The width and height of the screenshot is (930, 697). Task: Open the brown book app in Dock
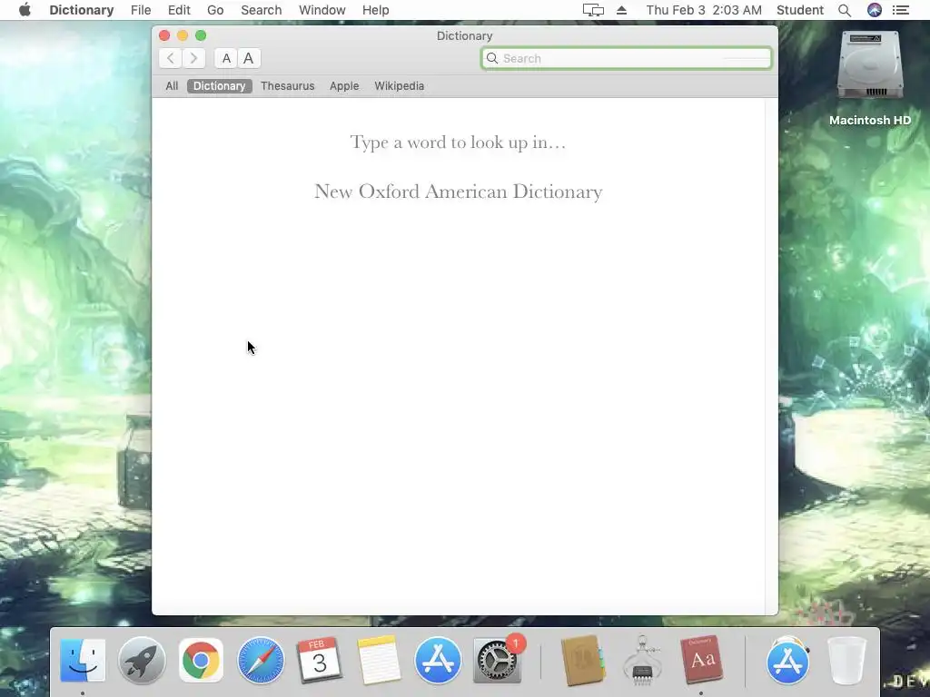[x=583, y=660]
